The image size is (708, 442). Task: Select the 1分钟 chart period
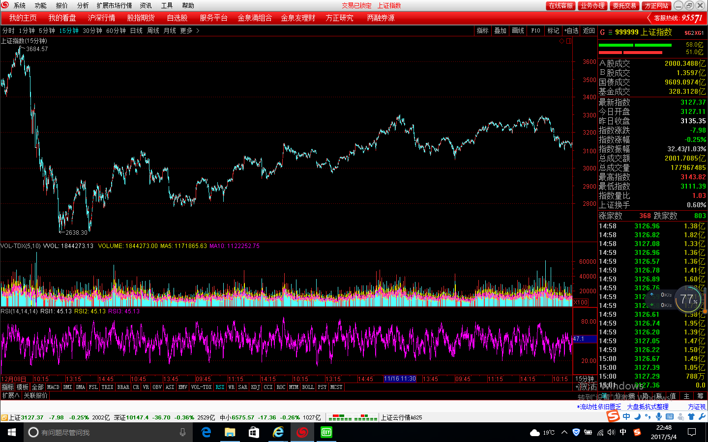(27, 30)
